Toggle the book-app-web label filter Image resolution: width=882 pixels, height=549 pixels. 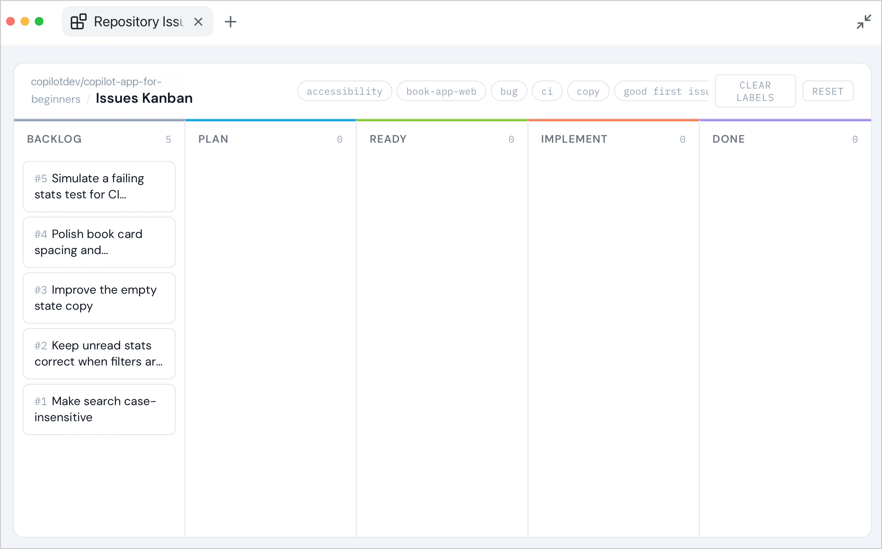click(441, 91)
